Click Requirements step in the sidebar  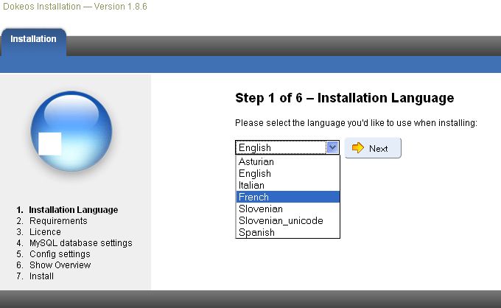click(x=58, y=221)
